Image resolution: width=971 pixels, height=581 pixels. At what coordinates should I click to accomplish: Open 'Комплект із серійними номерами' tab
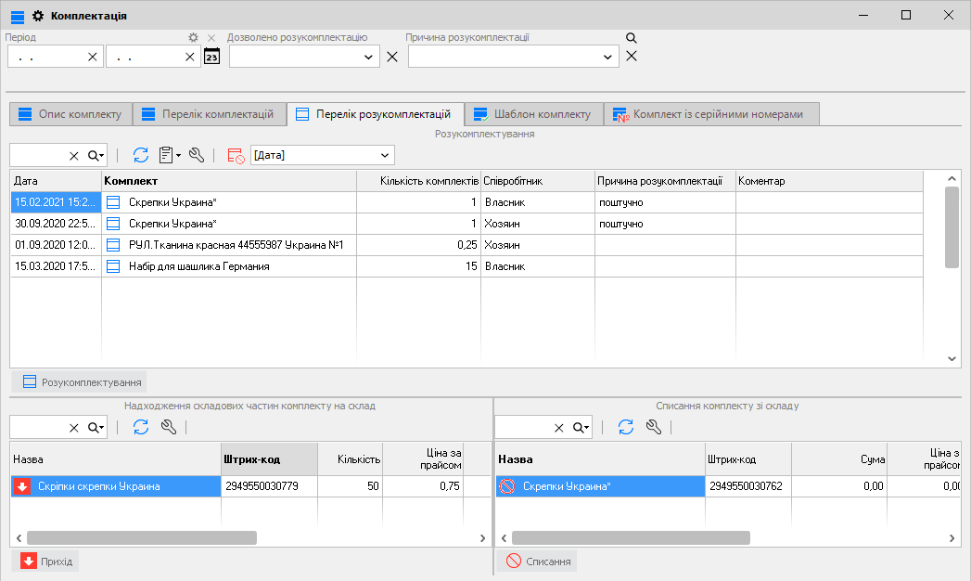tap(710, 114)
